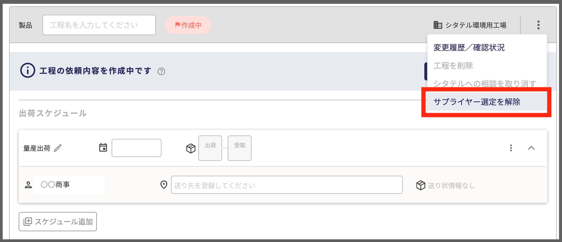
Task: Click the 作成中 status badge
Action: click(x=188, y=25)
